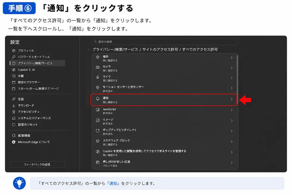292x195 pixels.
Task: Click the スケアウェア ブロック shield icon
Action: click(98, 141)
